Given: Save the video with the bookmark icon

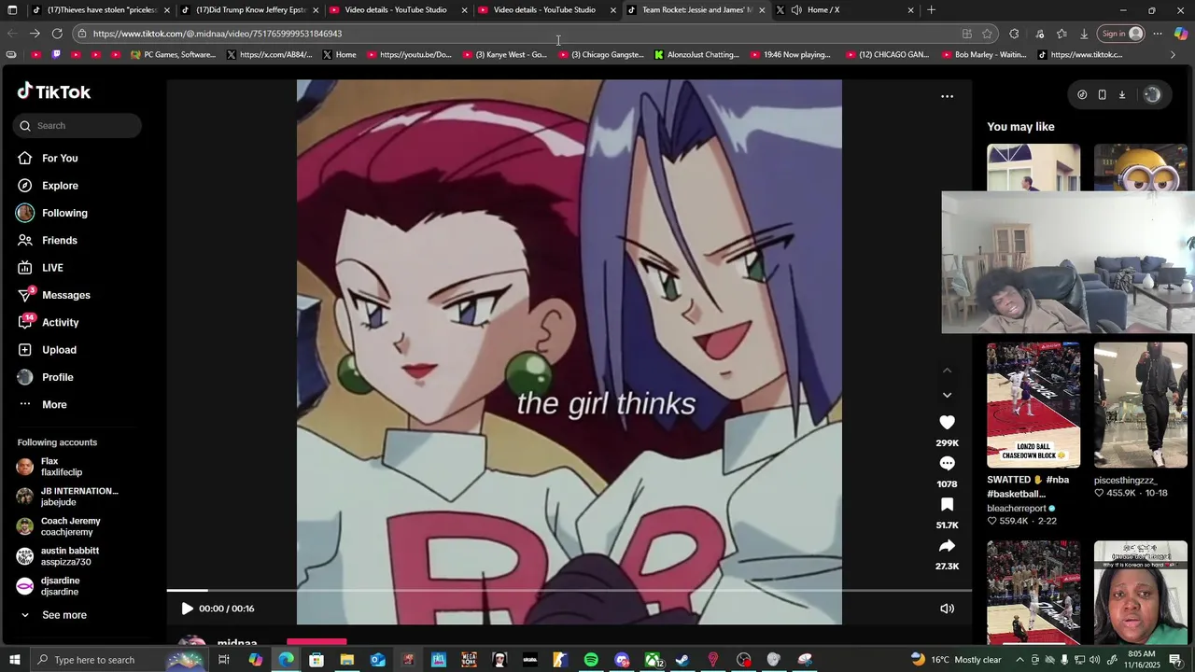Looking at the screenshot, I should (x=947, y=505).
